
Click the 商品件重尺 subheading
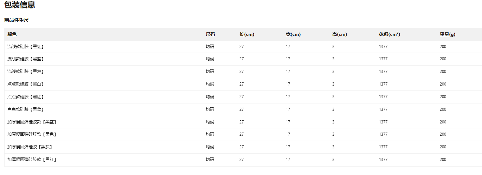point(17,20)
